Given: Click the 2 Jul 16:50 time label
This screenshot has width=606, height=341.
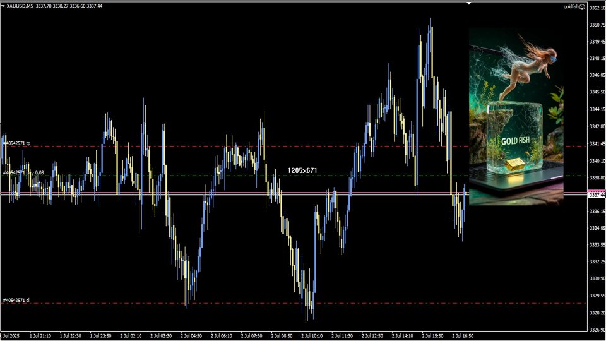Looking at the screenshot, I should (463, 336).
